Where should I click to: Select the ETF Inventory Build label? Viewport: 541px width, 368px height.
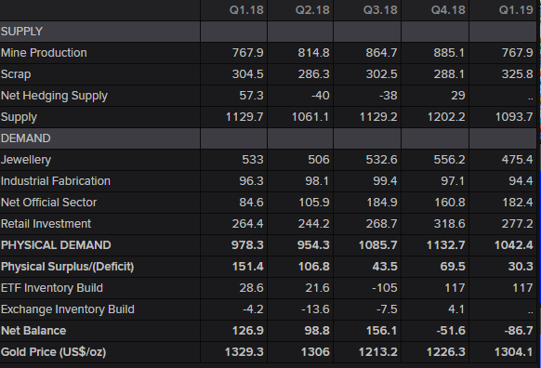(x=52, y=288)
